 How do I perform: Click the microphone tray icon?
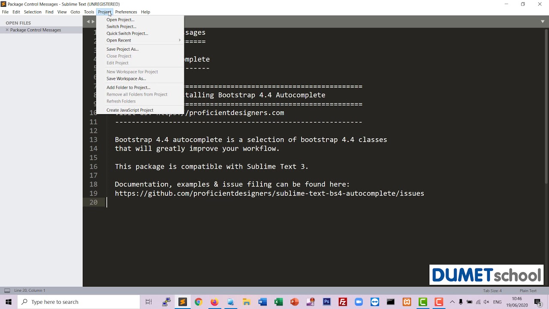(x=461, y=302)
